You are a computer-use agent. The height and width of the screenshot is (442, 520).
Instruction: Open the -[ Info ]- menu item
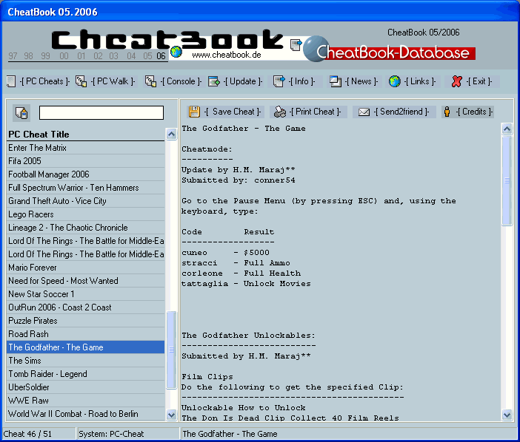[x=301, y=81]
